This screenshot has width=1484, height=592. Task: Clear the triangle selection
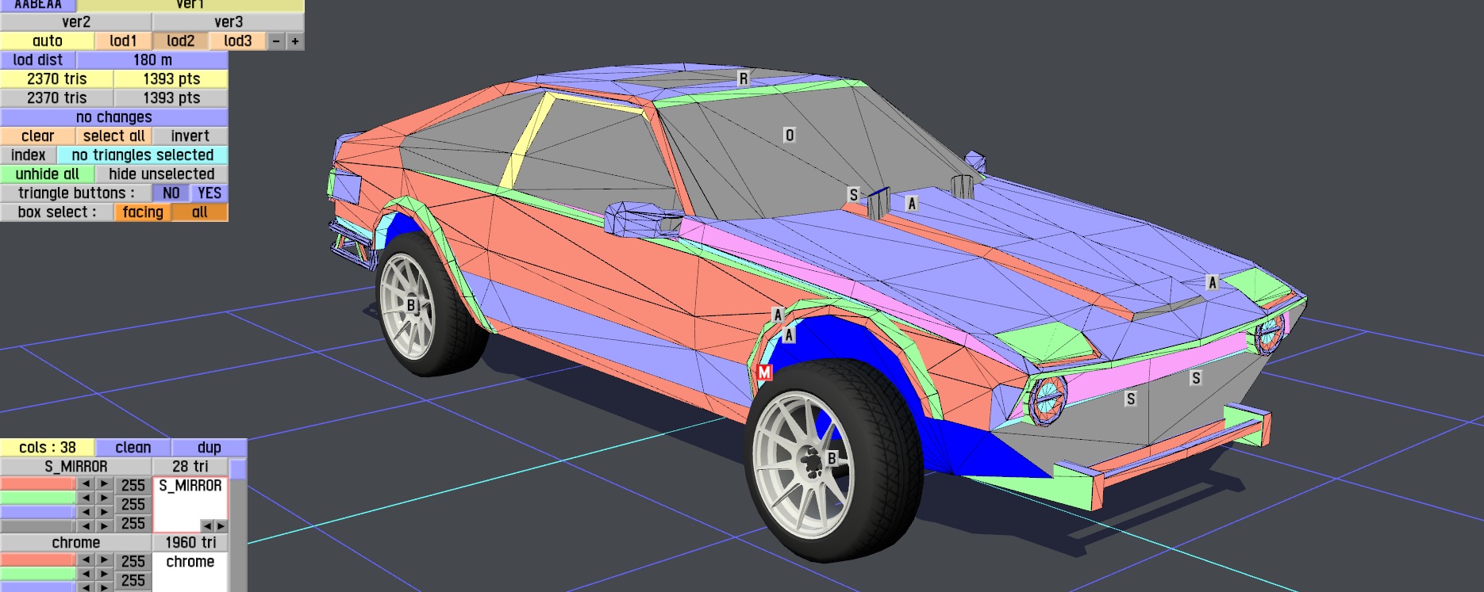pos(38,136)
